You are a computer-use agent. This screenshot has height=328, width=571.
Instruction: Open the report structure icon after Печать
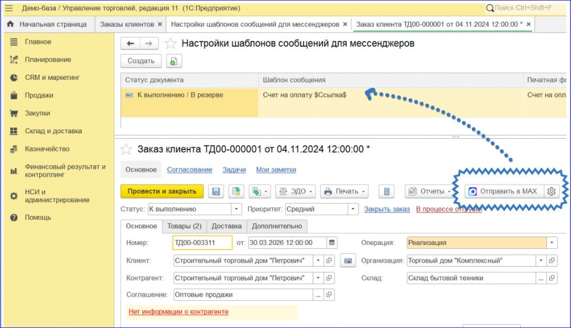pos(386,191)
